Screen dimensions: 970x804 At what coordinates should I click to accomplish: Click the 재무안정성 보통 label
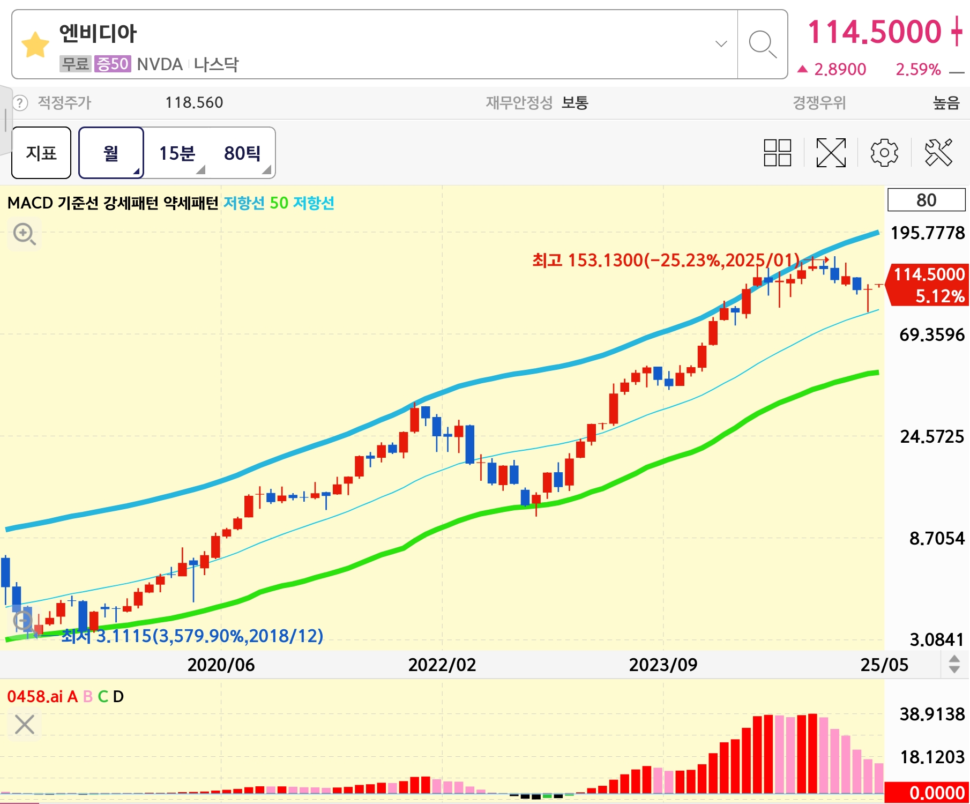pos(537,102)
